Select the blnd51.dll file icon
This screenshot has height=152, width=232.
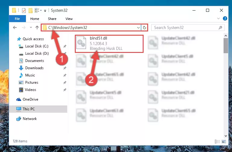pos(81,43)
